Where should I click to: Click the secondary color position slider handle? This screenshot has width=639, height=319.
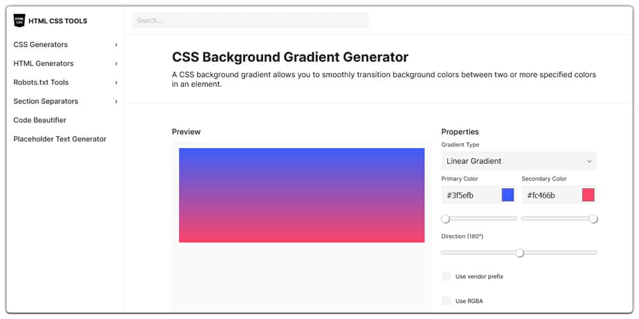[594, 219]
